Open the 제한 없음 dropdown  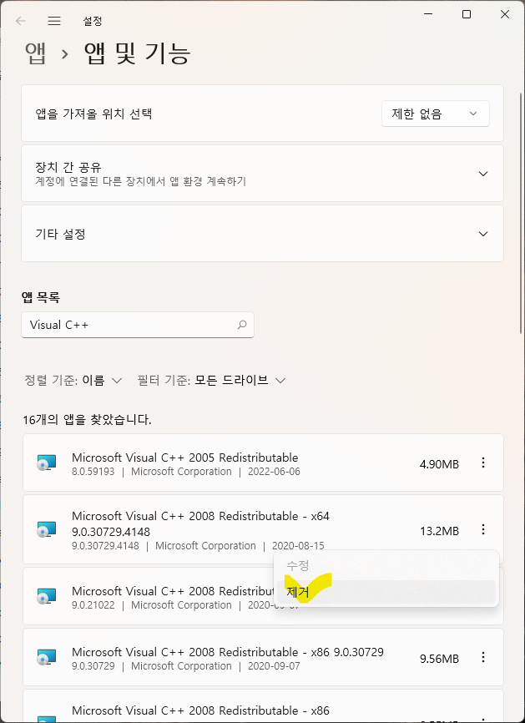(435, 114)
